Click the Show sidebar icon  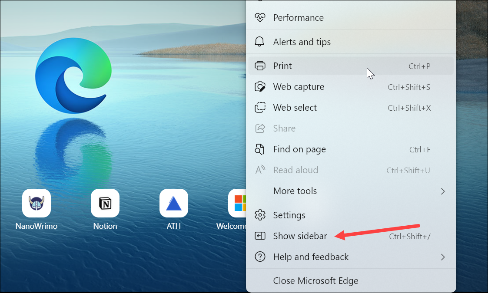tap(260, 236)
